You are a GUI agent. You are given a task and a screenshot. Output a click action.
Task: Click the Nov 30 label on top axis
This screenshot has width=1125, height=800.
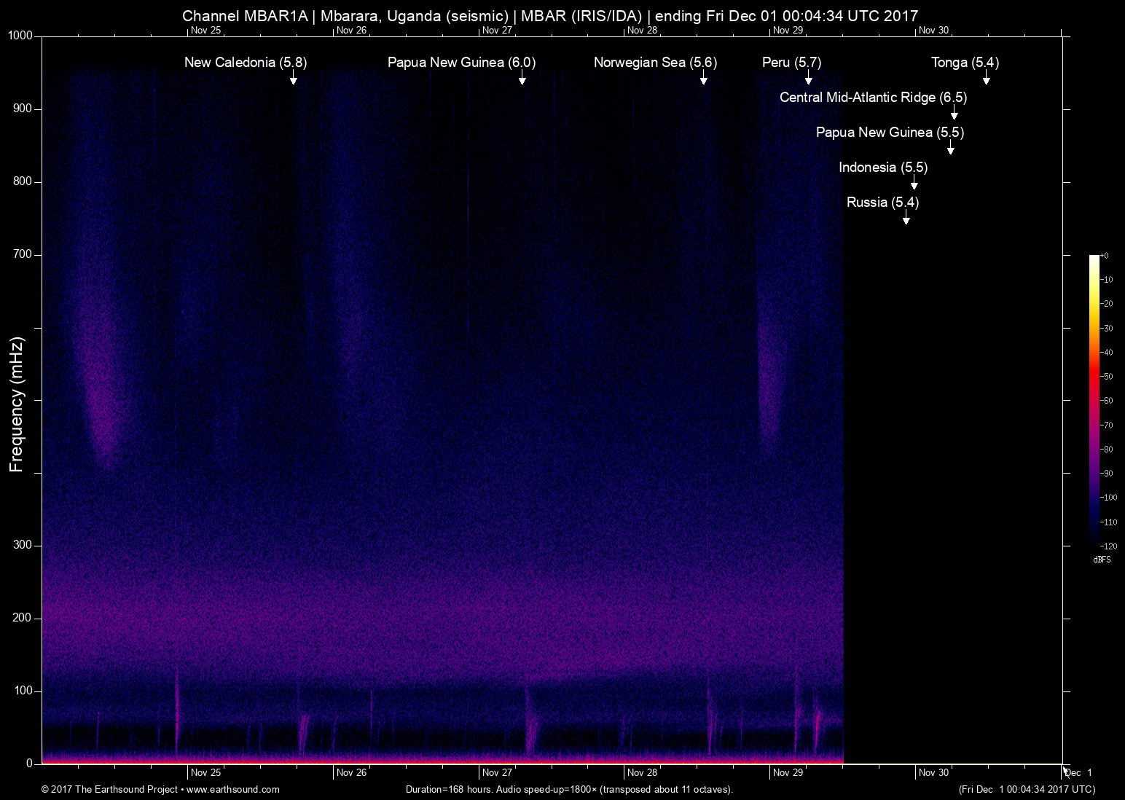pos(936,31)
